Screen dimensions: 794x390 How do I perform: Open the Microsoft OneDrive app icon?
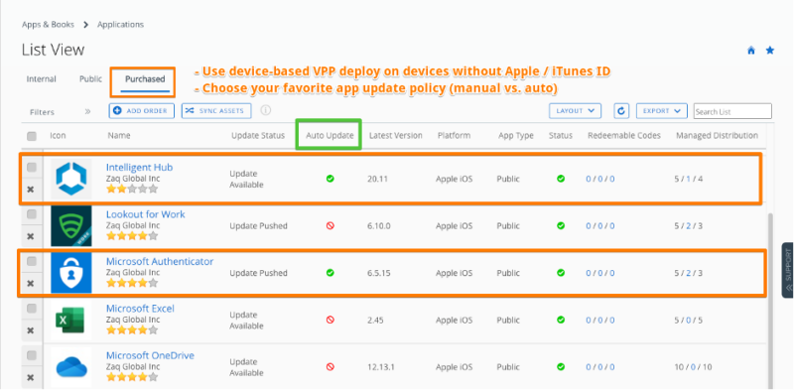71,367
